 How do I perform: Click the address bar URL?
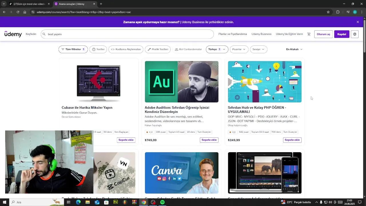(84, 12)
